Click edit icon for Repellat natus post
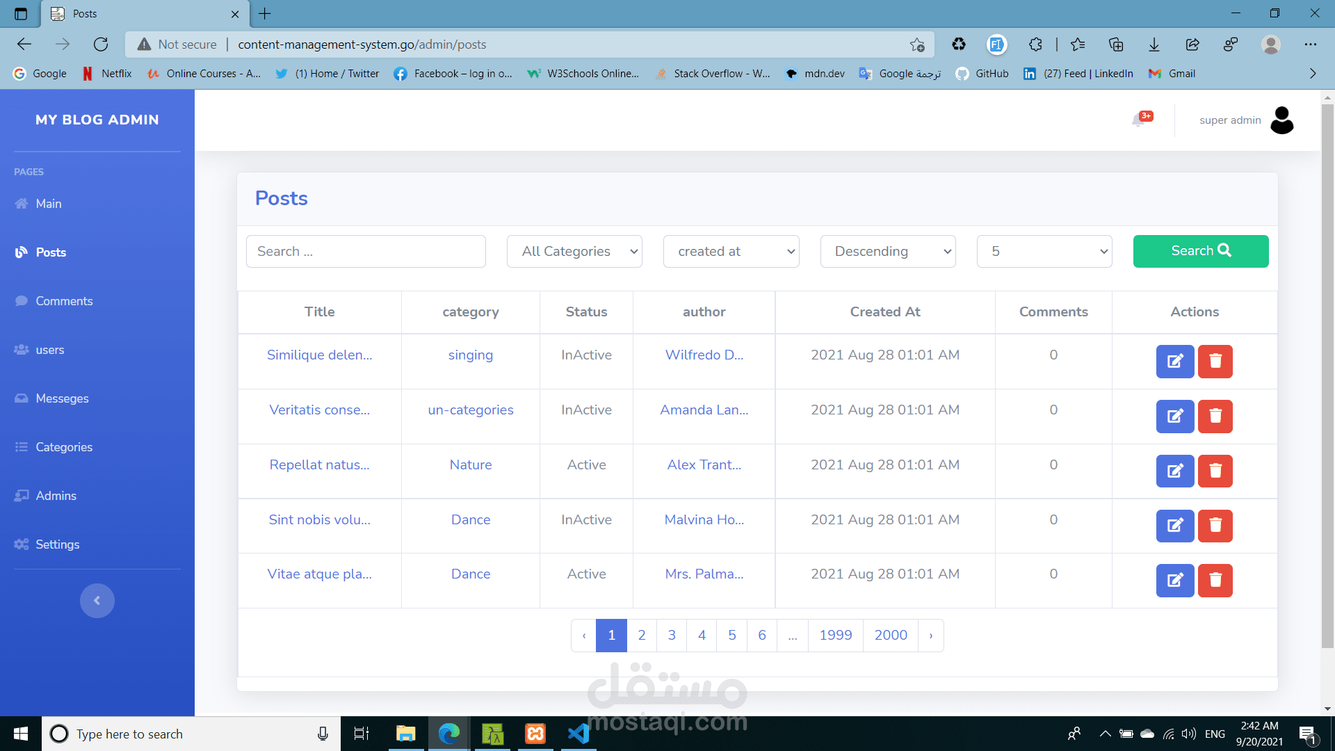This screenshot has height=751, width=1335. point(1174,471)
